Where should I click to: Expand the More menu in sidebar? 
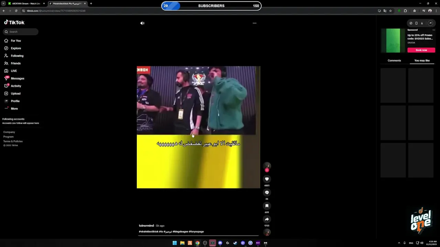point(11,109)
